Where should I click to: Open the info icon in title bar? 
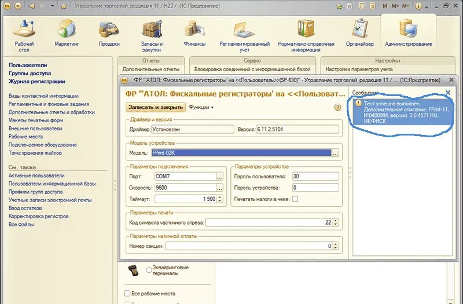418,6
